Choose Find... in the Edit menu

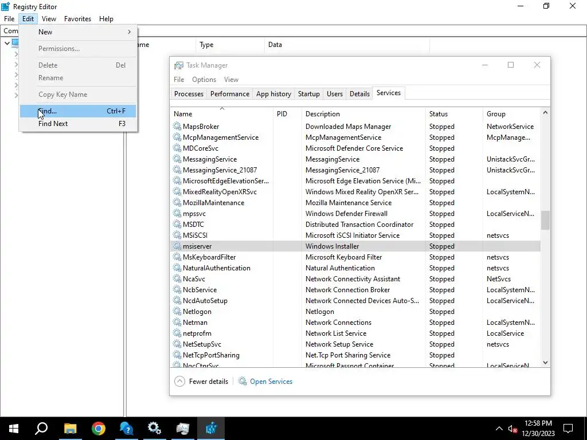point(78,111)
